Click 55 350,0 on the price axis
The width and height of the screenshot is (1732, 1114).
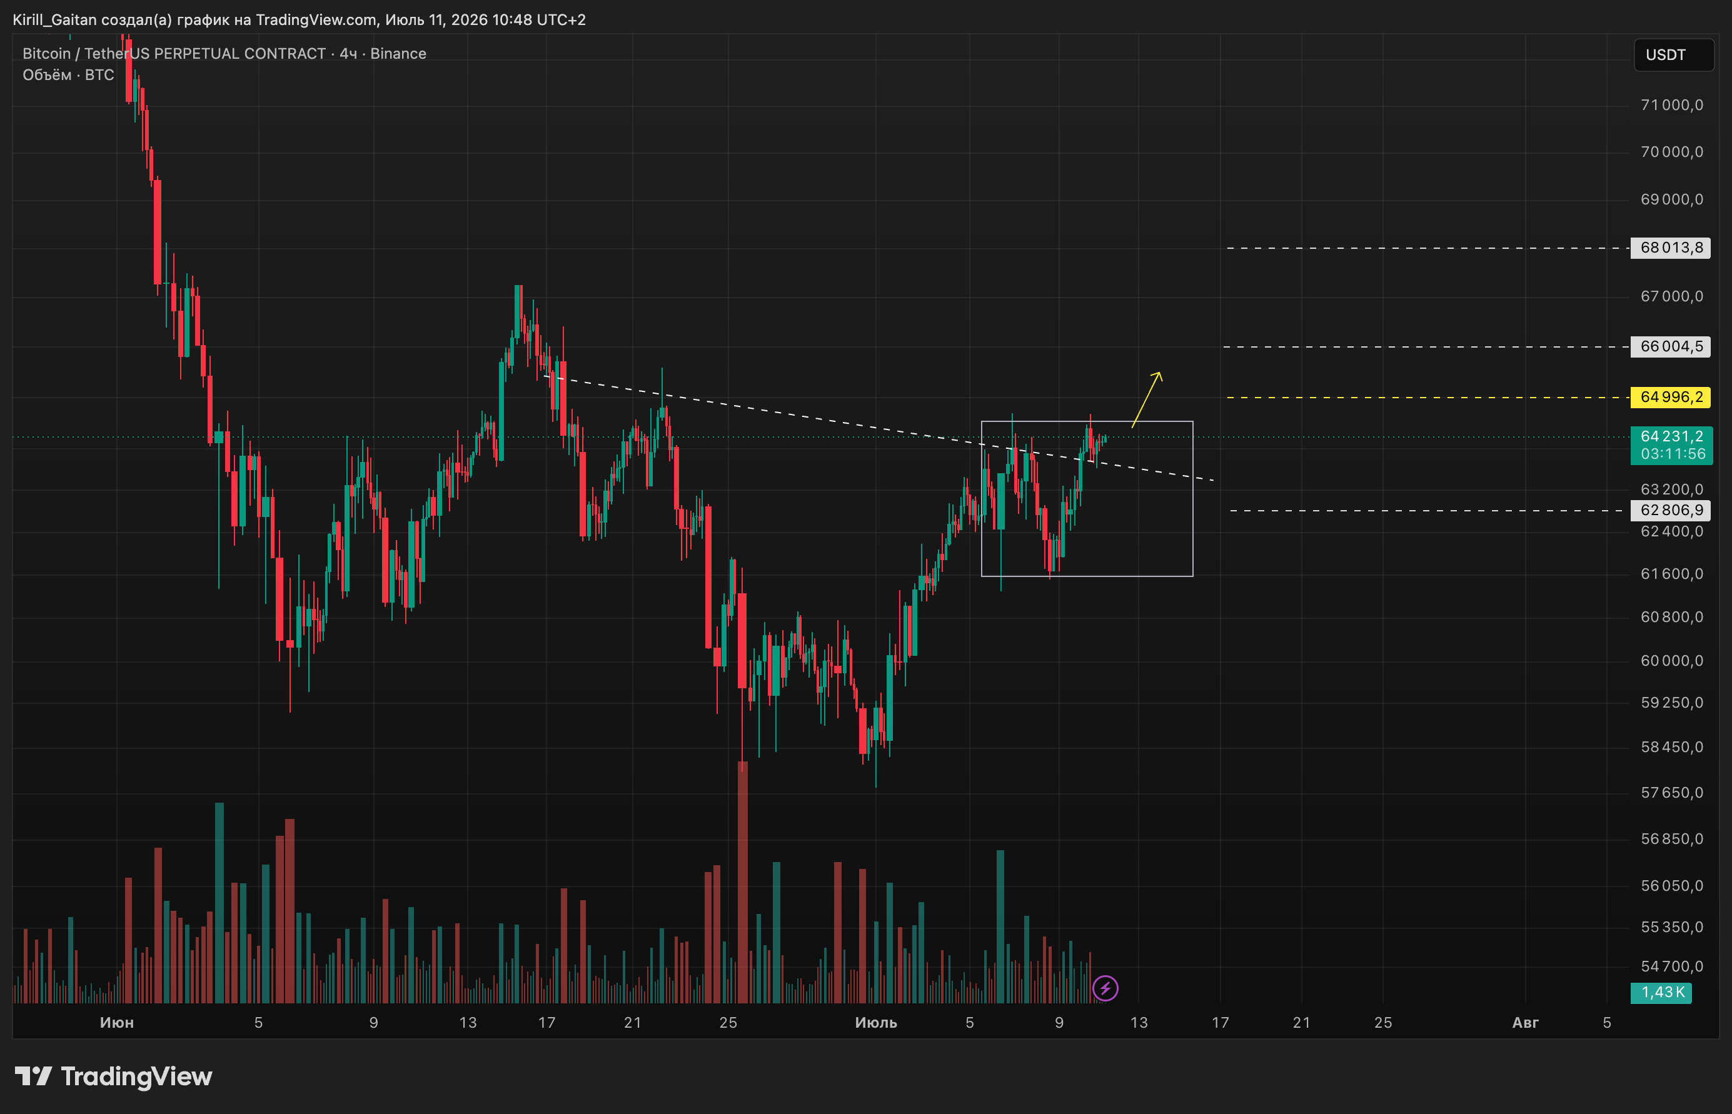(1672, 927)
